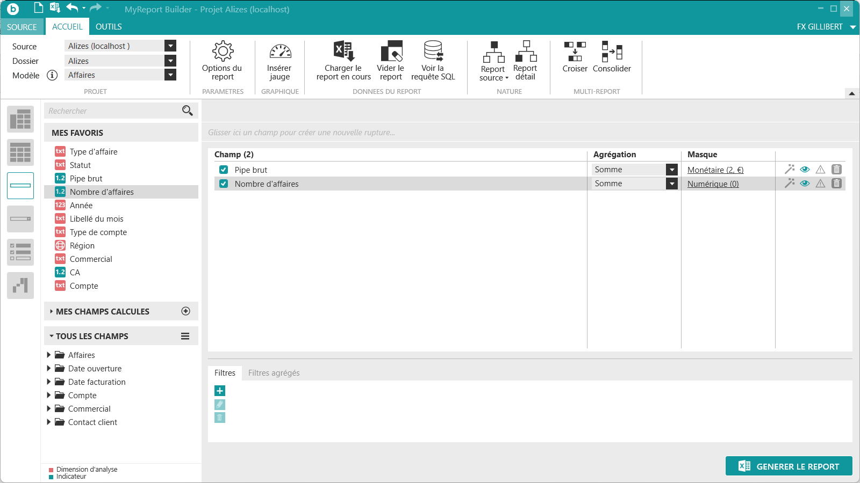
Task: Add a new calculated field with plus icon
Action: coord(186,311)
